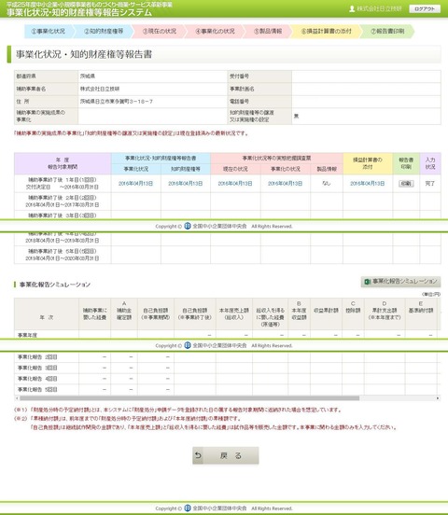The height and width of the screenshot is (515, 448).
Task: Open the 事業化状況 column date link for 1年目
Action: (x=135, y=184)
